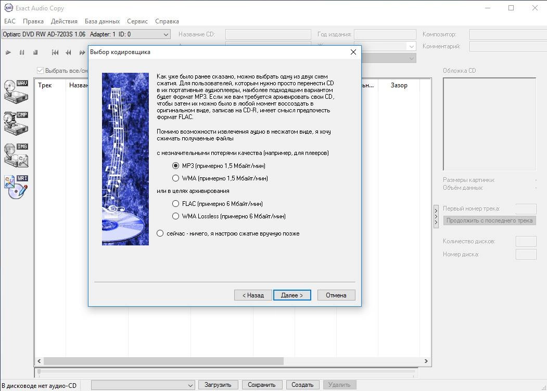Select manual compression setup later option
This screenshot has width=547, height=391.
click(160, 233)
